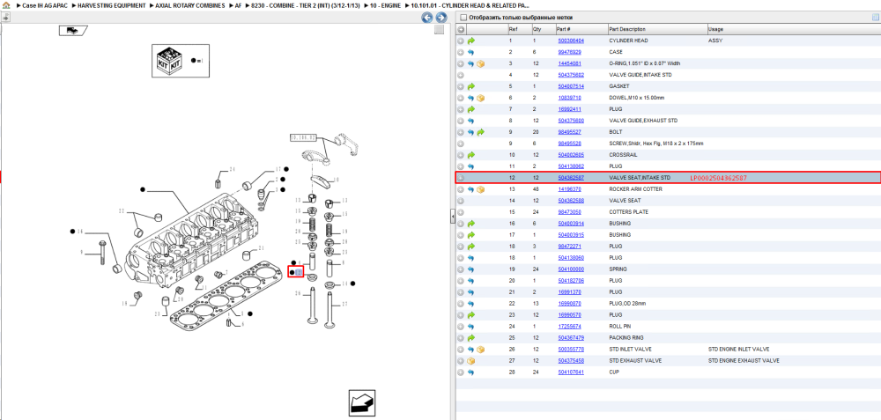
Task: Collapse panel using the splitter arrow handle
Action: click(452, 217)
